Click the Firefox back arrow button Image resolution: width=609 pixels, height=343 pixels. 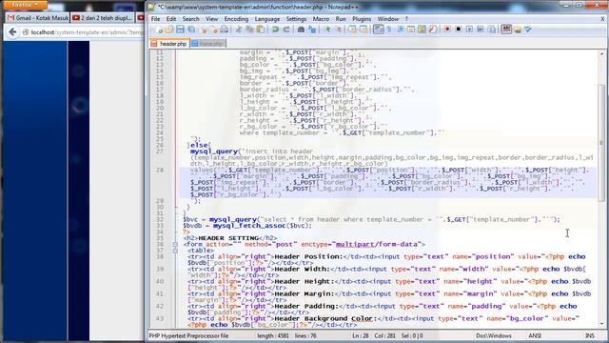coord(12,32)
